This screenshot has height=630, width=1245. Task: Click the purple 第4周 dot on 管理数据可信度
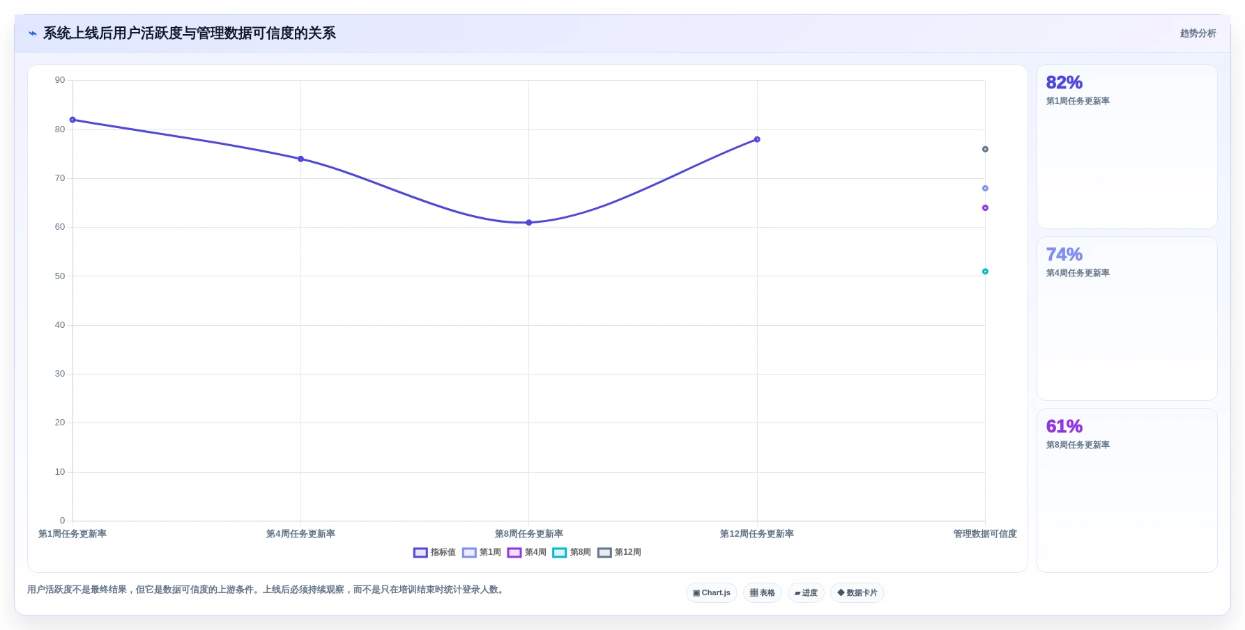[x=985, y=208]
